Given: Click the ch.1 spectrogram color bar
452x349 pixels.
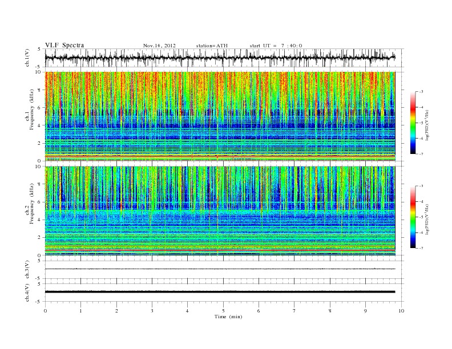Looking at the screenshot, I should click(x=413, y=123).
